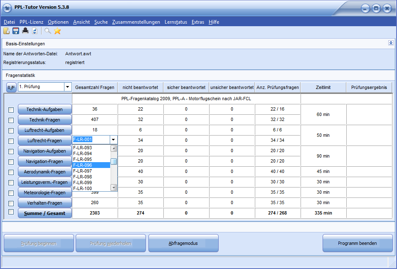Enable the Navigation-Fragen checkbox
This screenshot has width=397, height=269.
click(11, 162)
